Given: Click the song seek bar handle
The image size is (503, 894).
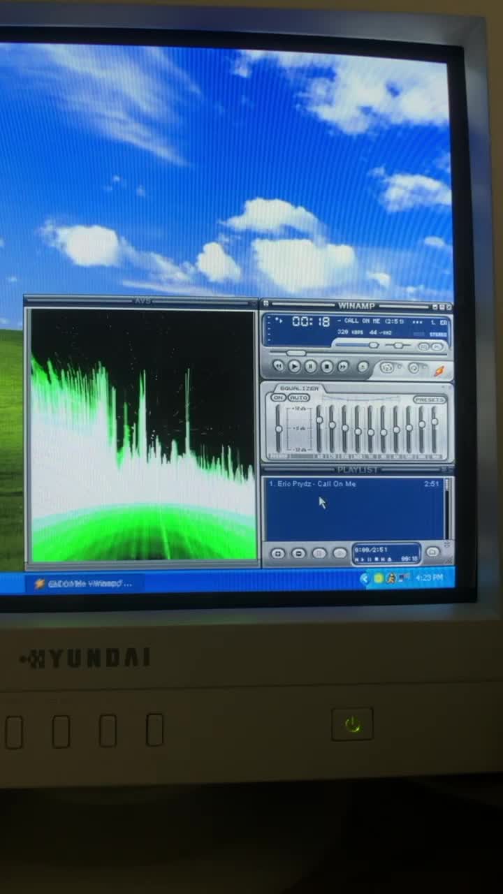Looking at the screenshot, I should 296,353.
